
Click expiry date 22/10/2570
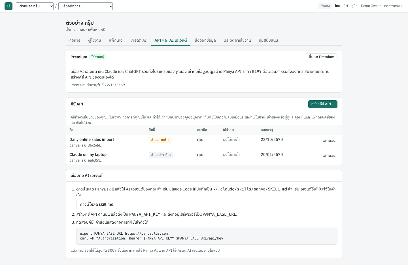click(272, 139)
